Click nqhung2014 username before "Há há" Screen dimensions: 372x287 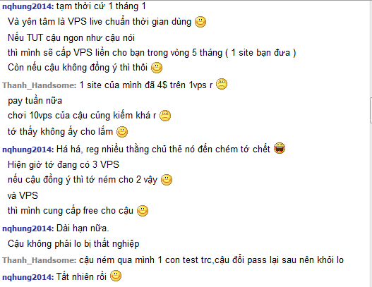28,149
